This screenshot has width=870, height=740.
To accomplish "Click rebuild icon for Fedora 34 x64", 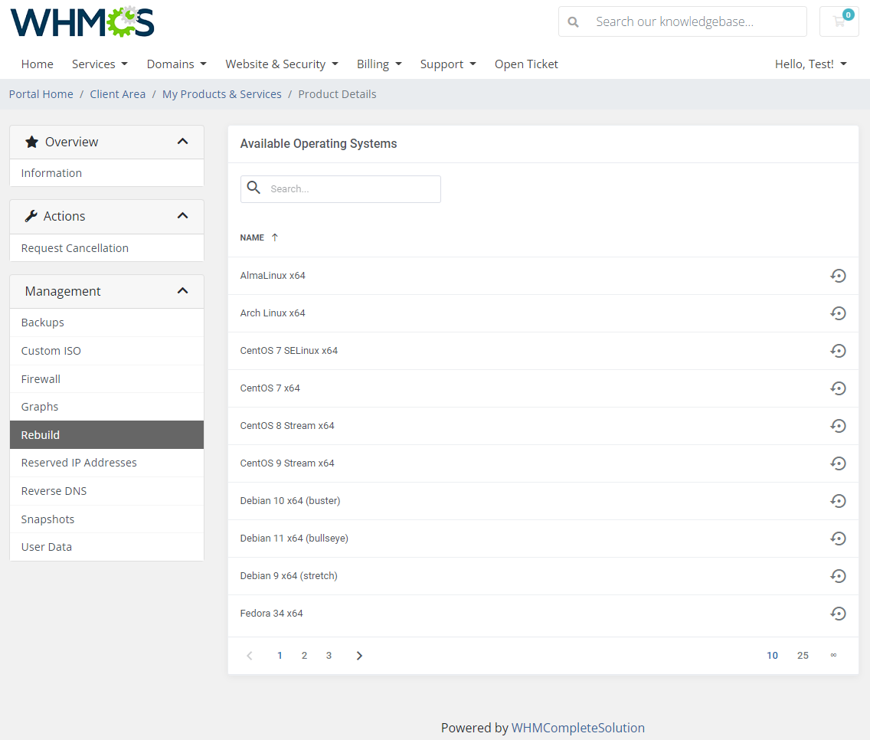I will pyautogui.click(x=838, y=614).
